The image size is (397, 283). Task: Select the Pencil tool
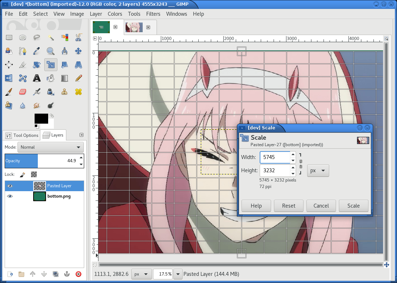pyautogui.click(x=78, y=78)
